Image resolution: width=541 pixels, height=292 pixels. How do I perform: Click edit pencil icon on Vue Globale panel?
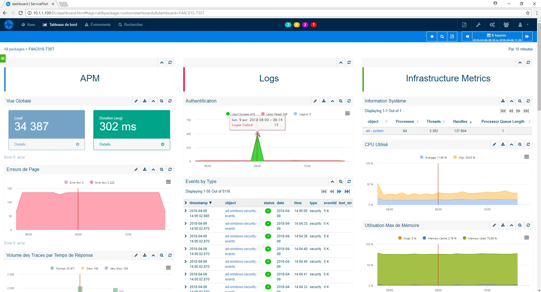point(136,101)
